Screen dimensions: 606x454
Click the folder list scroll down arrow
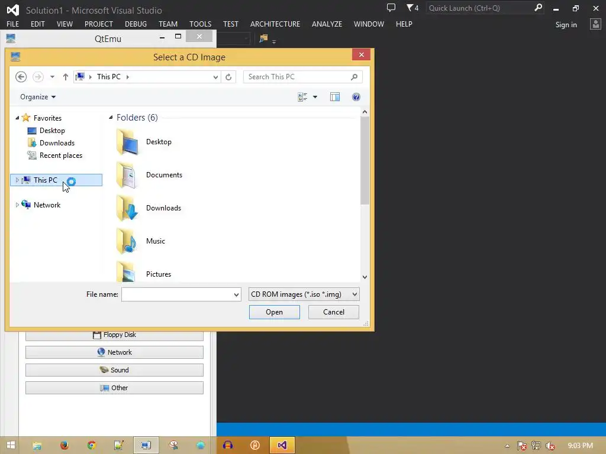tap(365, 277)
